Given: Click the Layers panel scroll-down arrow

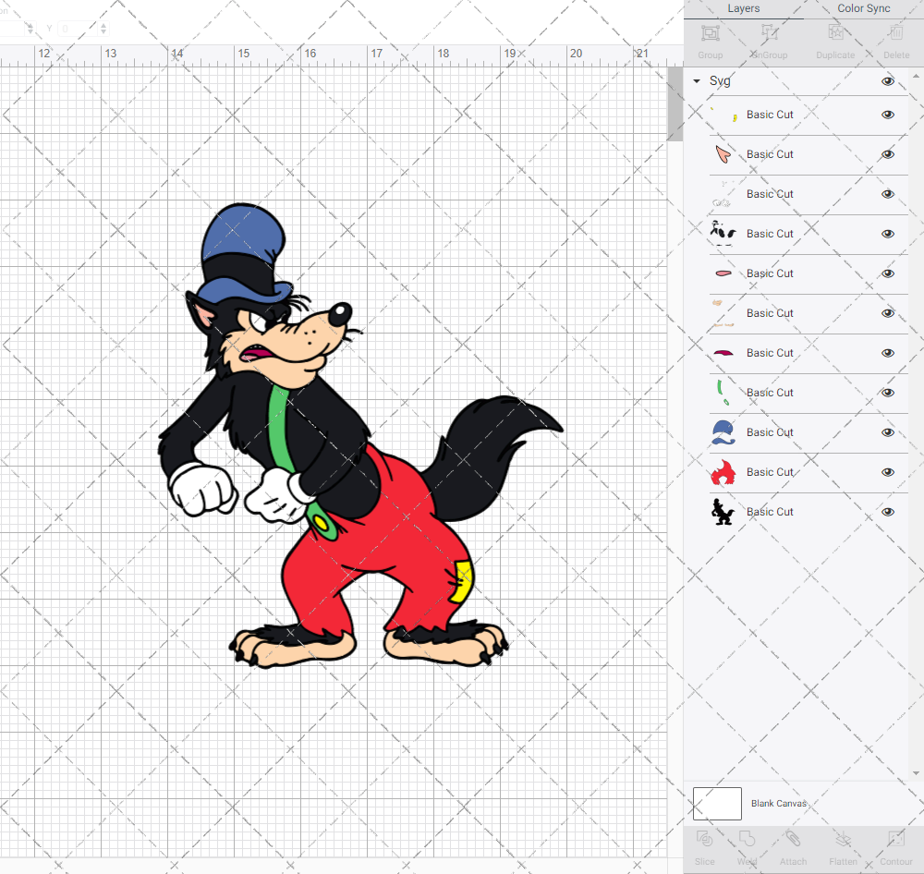Looking at the screenshot, I should [916, 773].
